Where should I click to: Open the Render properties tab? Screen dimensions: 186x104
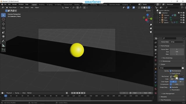pos(156,47)
